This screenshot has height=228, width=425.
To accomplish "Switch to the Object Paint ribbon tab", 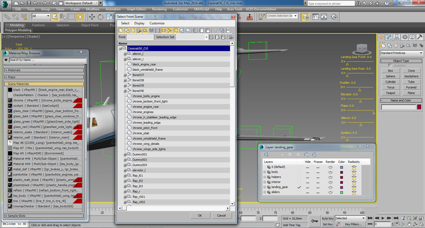I will tap(90, 25).
